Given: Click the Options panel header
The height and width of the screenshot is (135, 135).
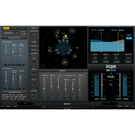Looking at the screenshot, I should click(34, 28).
